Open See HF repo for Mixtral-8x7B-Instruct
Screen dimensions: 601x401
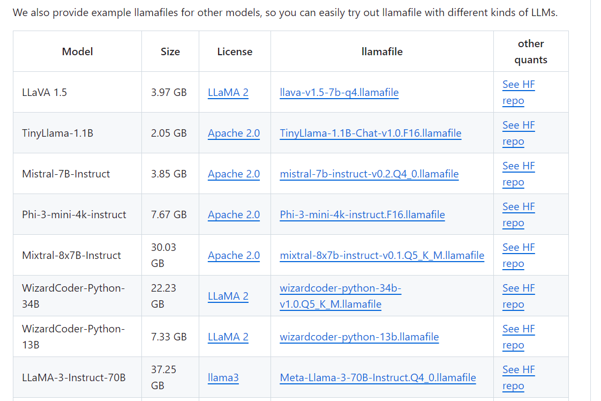tap(518, 255)
